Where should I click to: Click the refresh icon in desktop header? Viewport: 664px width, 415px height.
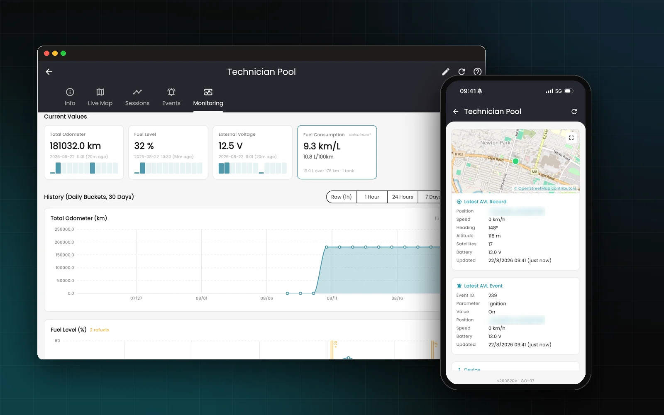coord(461,72)
